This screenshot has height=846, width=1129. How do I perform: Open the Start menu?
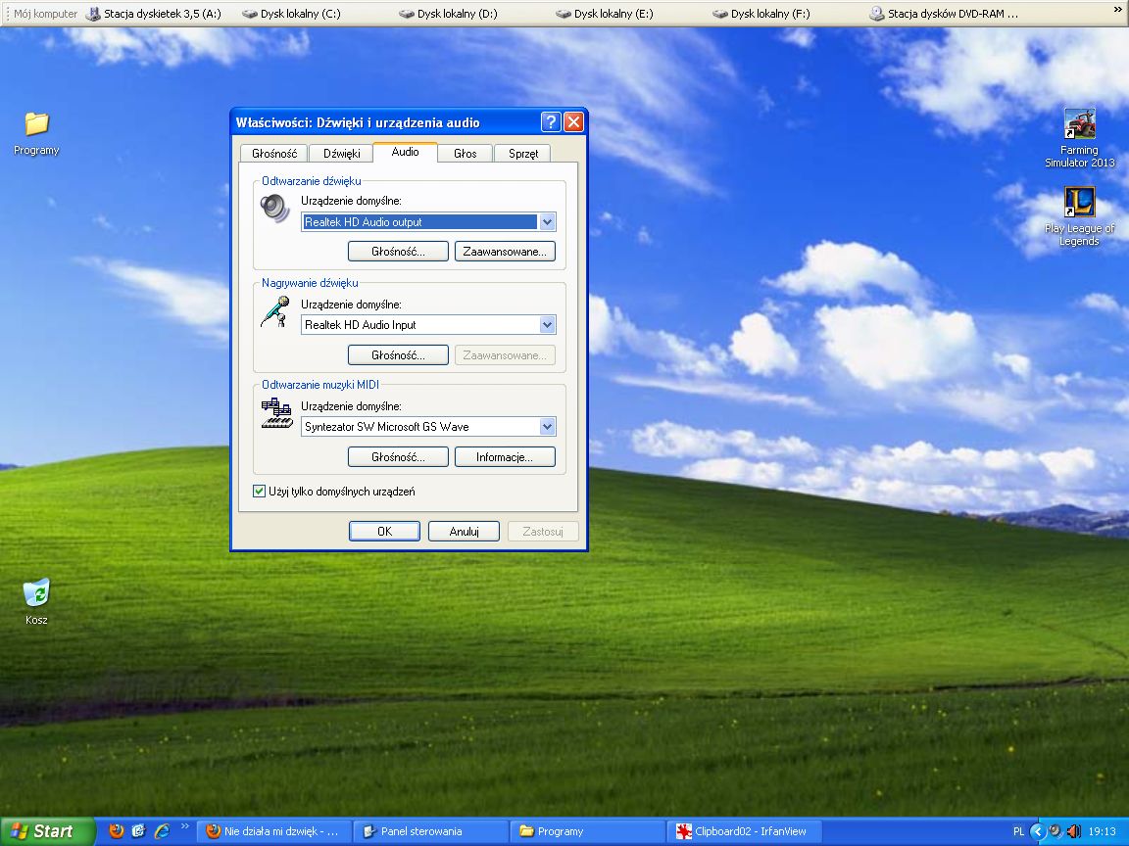[47, 831]
